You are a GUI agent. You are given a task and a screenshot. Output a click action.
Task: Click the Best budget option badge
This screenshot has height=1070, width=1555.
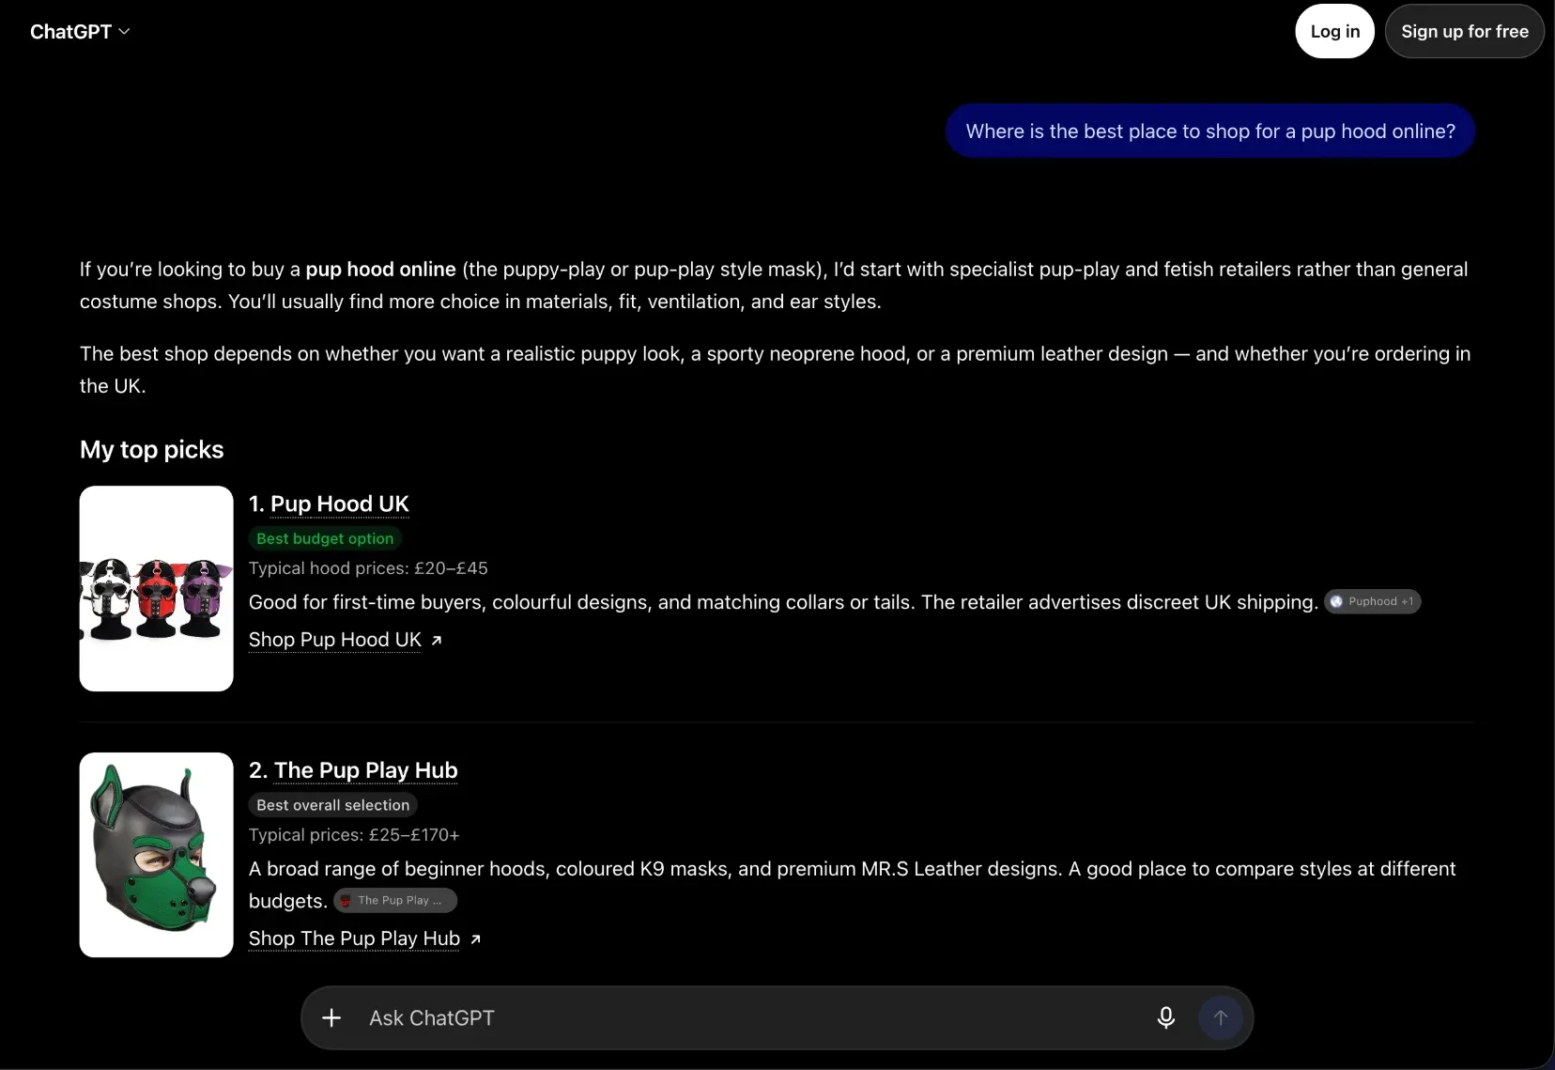tap(325, 538)
